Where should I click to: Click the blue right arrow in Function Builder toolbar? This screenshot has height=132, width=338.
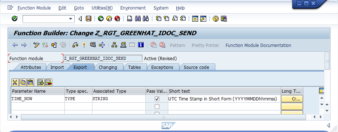click(24, 45)
